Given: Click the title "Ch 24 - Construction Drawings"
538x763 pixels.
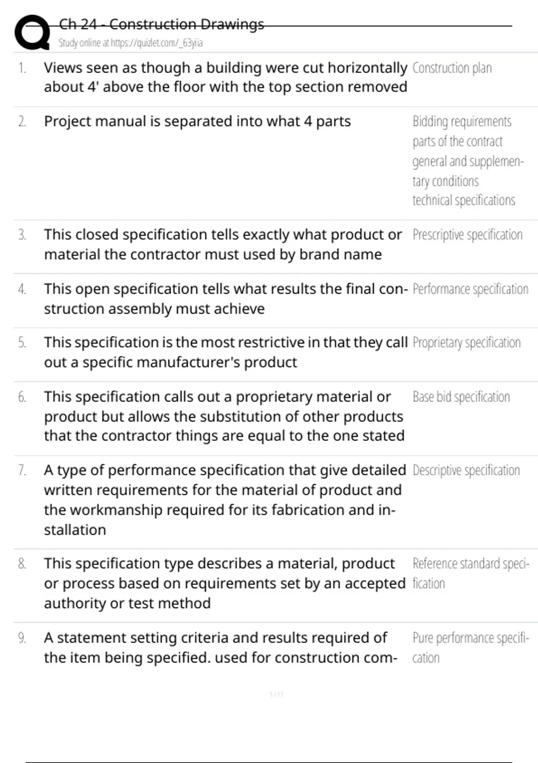Looking at the screenshot, I should [x=161, y=24].
